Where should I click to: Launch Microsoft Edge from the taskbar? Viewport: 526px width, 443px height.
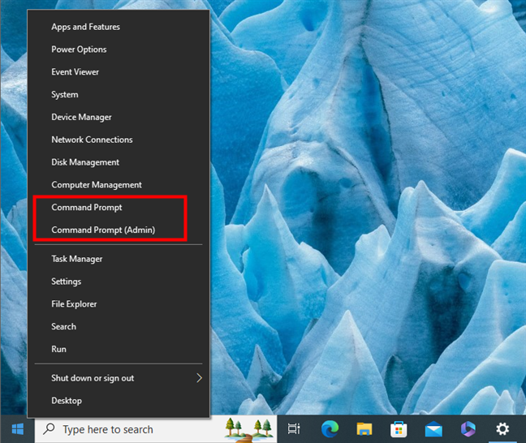330,429
